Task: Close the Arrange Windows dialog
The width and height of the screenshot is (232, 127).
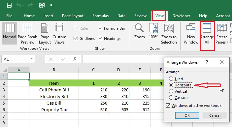Action: pos(222,62)
